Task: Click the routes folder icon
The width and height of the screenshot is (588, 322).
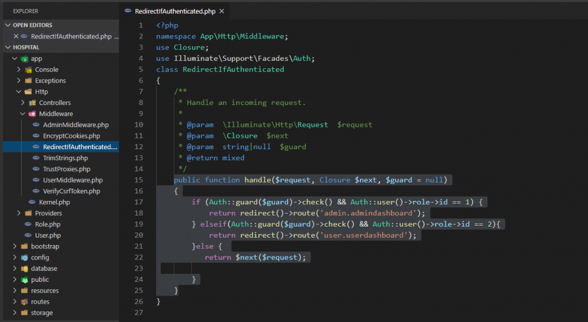Action: 25,301
